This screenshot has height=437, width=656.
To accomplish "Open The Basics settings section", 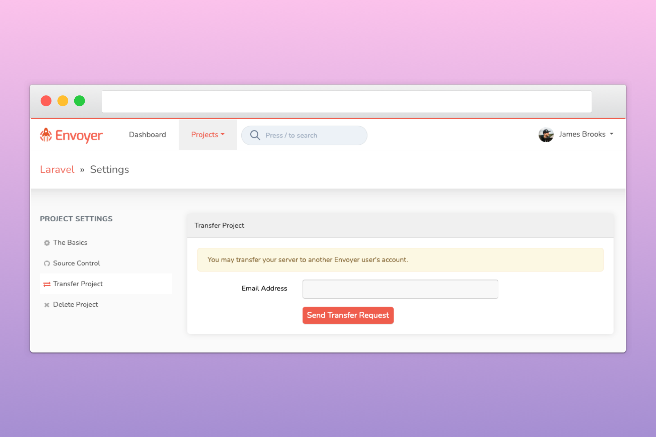I will pos(70,243).
